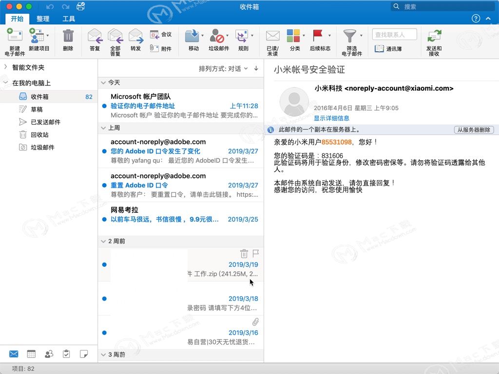Open the 排列方式: 对话 sort dropdown
Viewport: 499px width, 374px height.
[223, 69]
